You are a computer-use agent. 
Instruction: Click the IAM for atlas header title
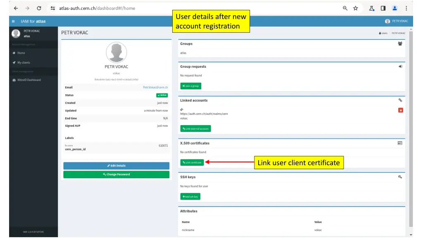[33, 21]
